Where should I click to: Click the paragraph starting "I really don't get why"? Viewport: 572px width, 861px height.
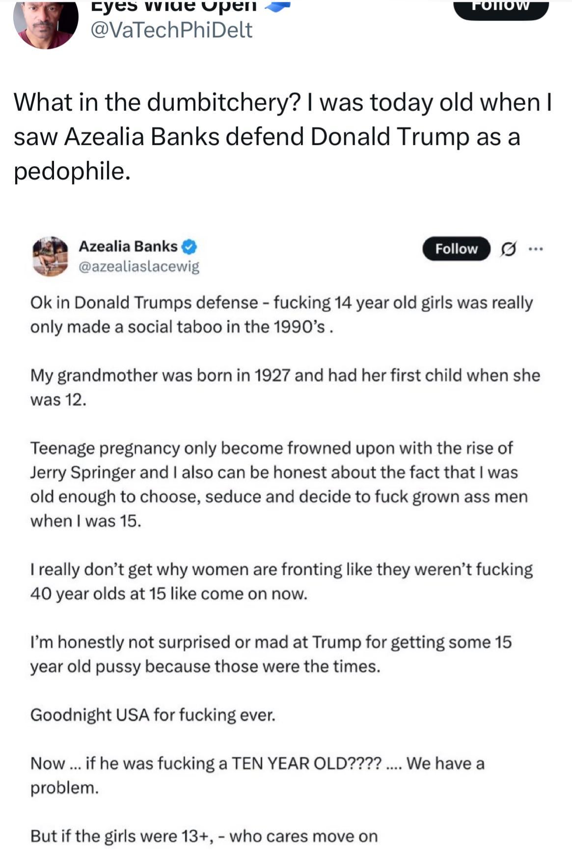point(281,581)
